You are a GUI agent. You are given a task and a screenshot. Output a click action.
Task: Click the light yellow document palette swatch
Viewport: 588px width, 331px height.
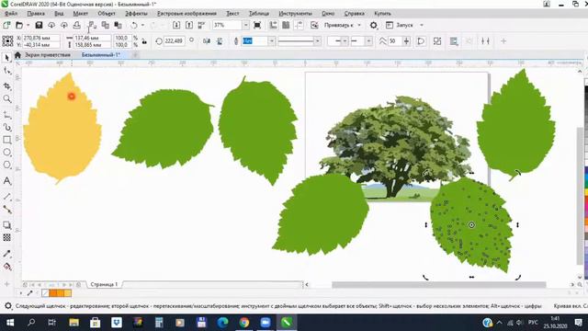pyautogui.click(x=68, y=293)
